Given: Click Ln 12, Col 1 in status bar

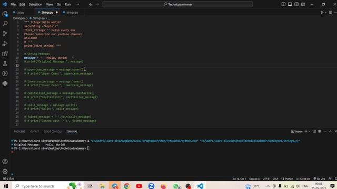Looking at the screenshot, I should click(x=240, y=178).
